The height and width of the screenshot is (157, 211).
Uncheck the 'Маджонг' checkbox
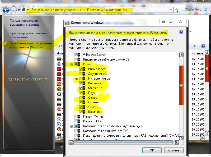(81, 88)
